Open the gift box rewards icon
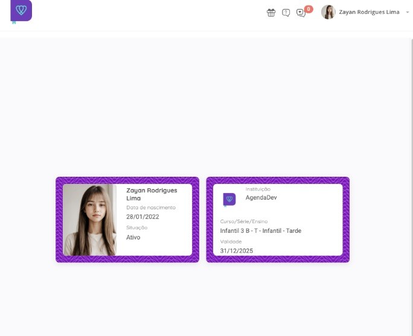 pyautogui.click(x=271, y=13)
